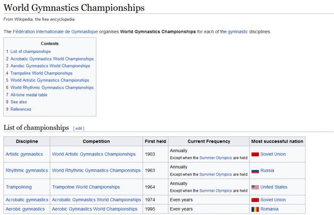The width and height of the screenshot is (334, 215).
Task: Open World Rhythmic Gymnastics Championships table link
Action: click(96, 171)
